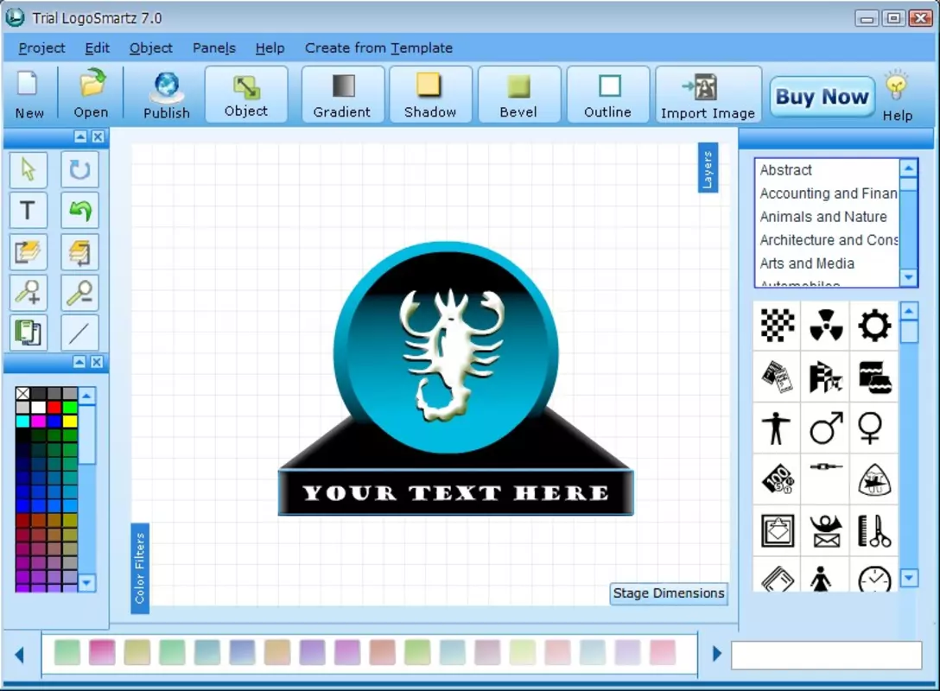The width and height of the screenshot is (940, 691).
Task: Open Create from Template menu
Action: pos(378,48)
